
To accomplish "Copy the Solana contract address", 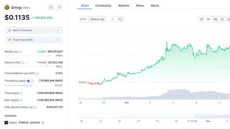I will click(43, 123).
